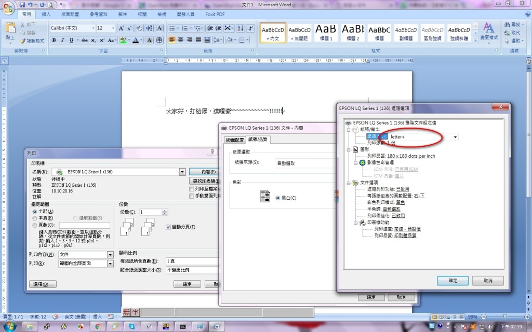Screen dimensions: 532x332
Task: Switch to the 檢視 ribbon tab
Action: click(162, 14)
